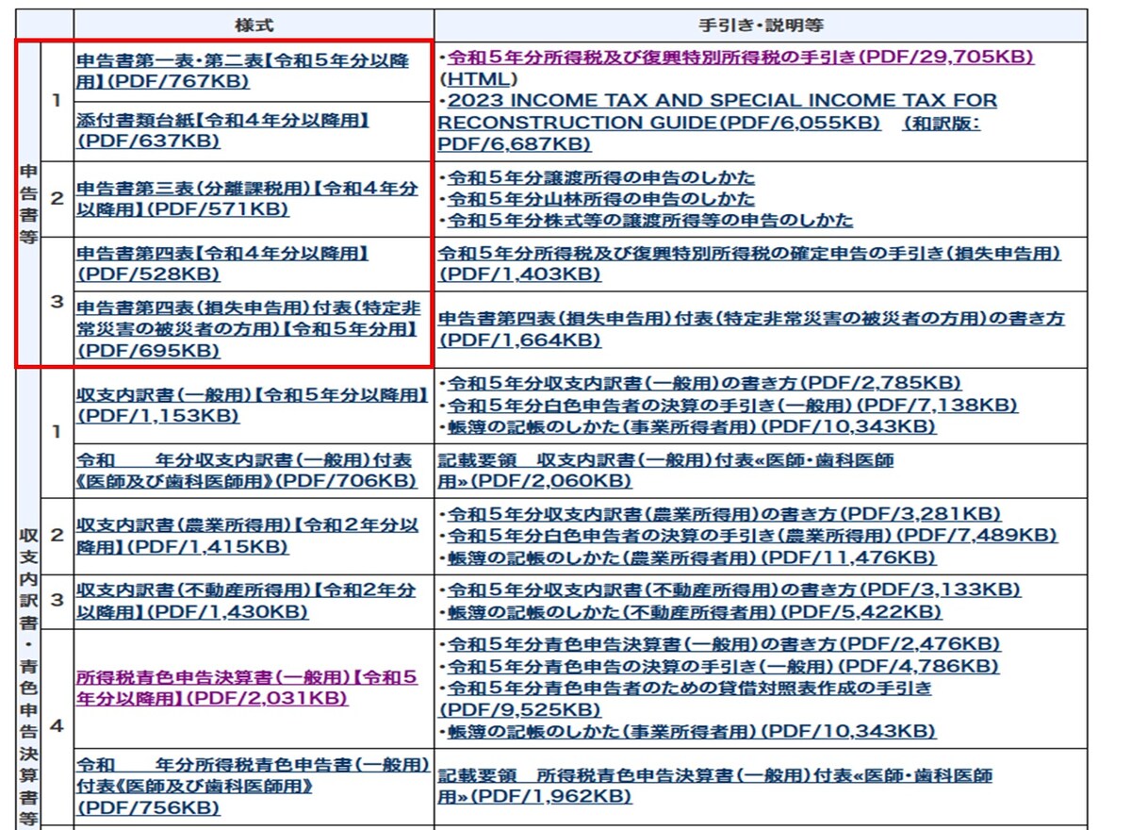Open 収支内訳書(農業所得用)【令和2年分以降用】 link
Image resolution: width=1131 pixels, height=830 pixels.
[248, 537]
